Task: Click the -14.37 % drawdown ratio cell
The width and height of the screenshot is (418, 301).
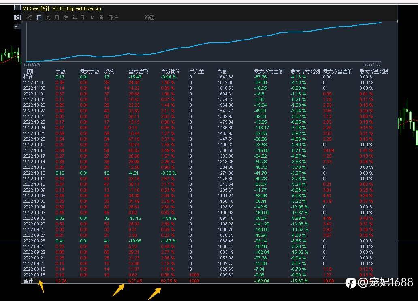Action: tap(299, 213)
